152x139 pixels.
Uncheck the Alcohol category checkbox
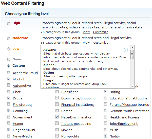click(x=9, y=79)
